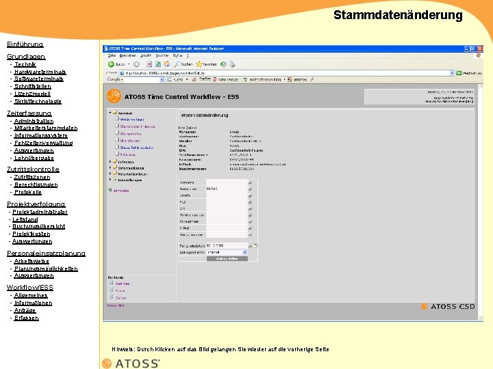
Task: Click the red stop loading icon
Action: tap(149, 64)
